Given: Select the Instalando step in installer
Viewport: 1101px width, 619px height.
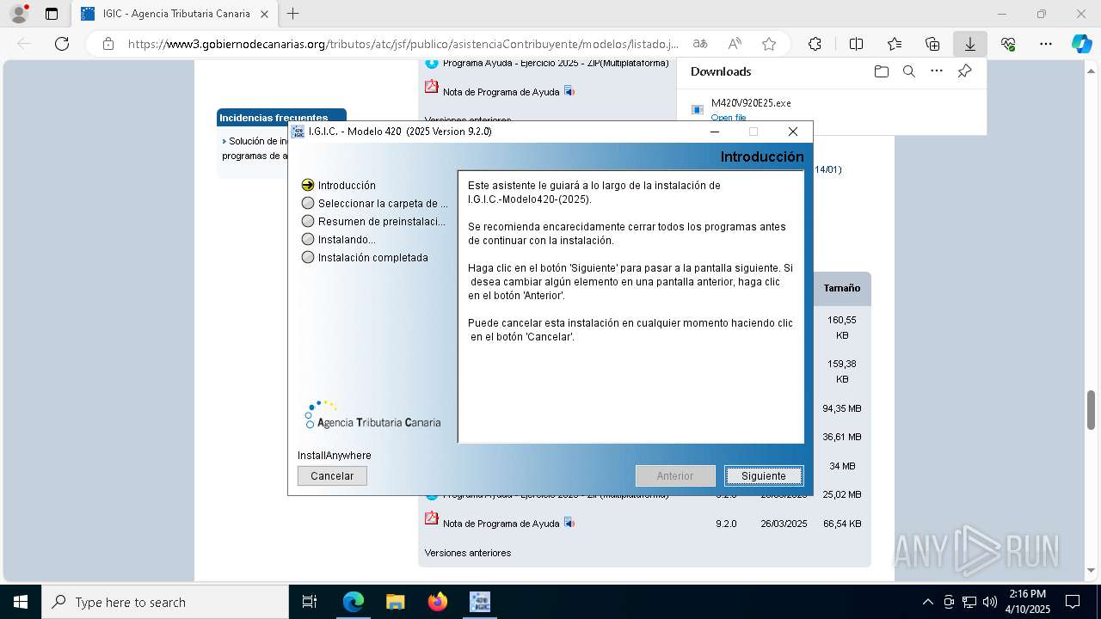Looking at the screenshot, I should coord(339,239).
